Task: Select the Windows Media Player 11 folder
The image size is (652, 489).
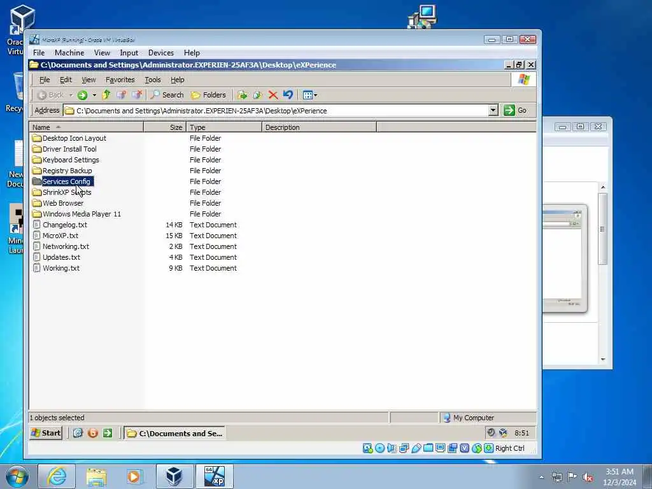Action: 76,214
